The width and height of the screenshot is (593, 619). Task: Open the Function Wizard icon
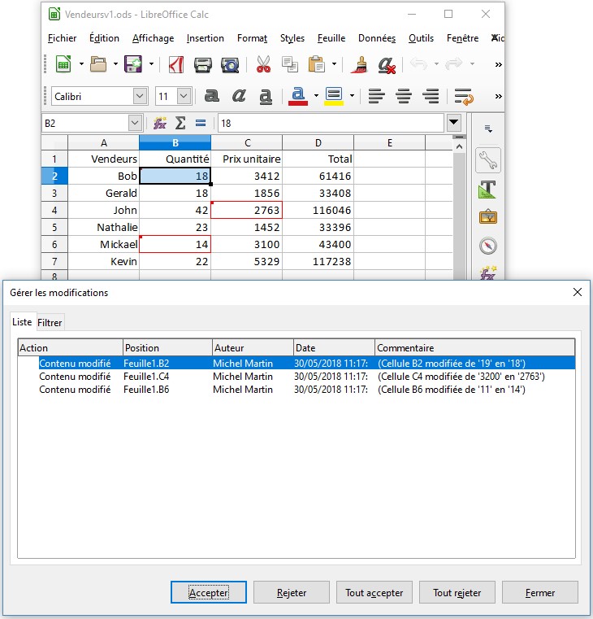point(160,123)
